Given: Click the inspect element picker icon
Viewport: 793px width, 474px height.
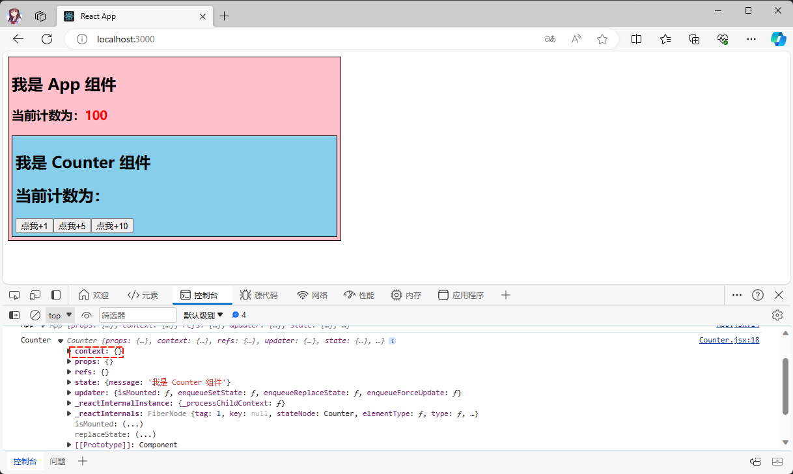Looking at the screenshot, I should (x=14, y=295).
